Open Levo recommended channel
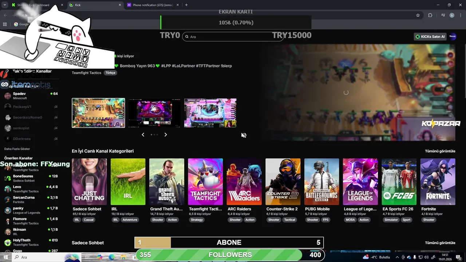Viewport: 466px width, 262px height. (x=31, y=189)
